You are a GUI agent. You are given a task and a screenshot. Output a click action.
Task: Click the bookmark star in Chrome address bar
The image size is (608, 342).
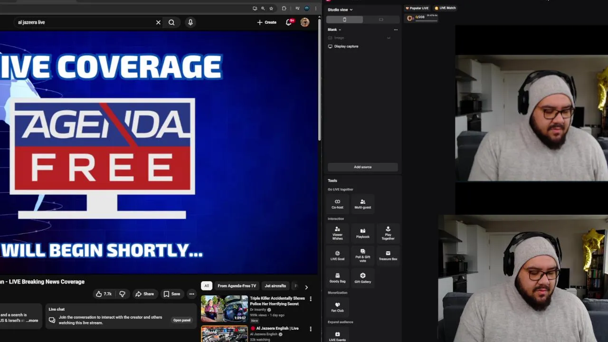[271, 9]
